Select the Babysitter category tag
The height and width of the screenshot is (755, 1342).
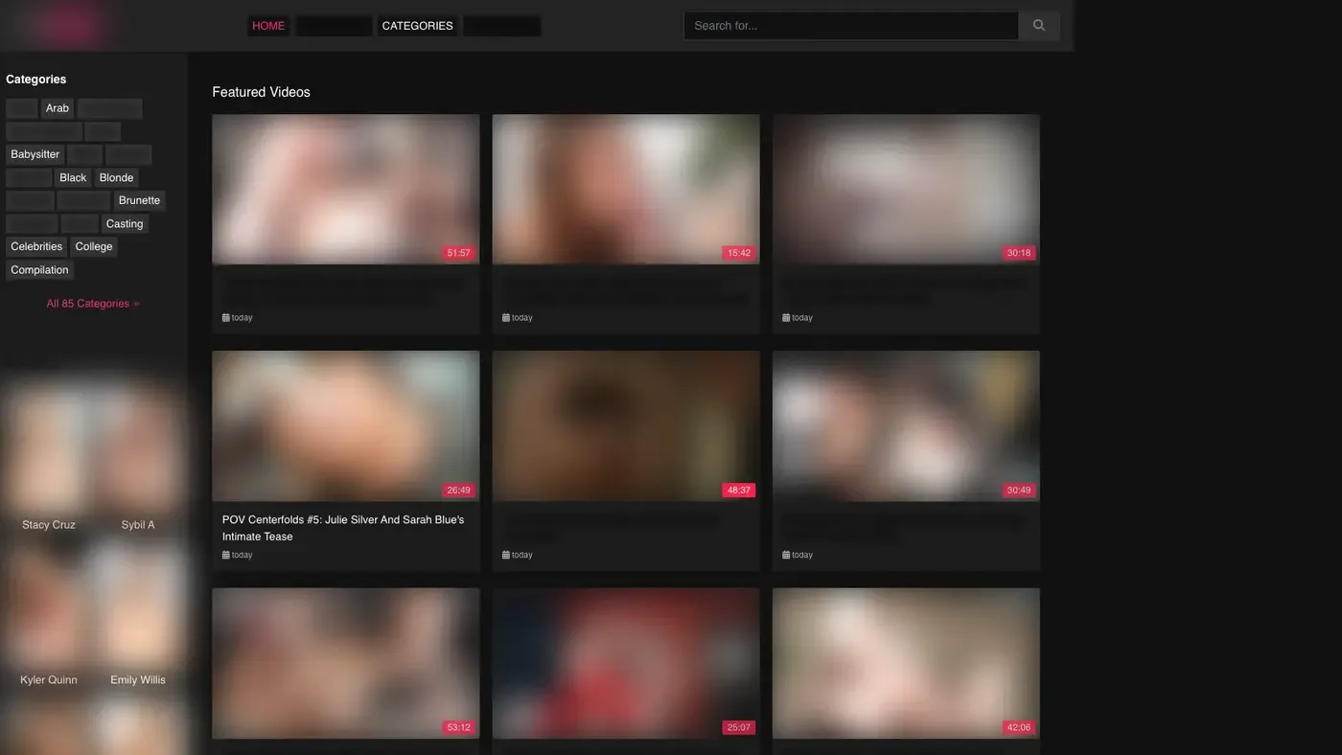point(35,154)
